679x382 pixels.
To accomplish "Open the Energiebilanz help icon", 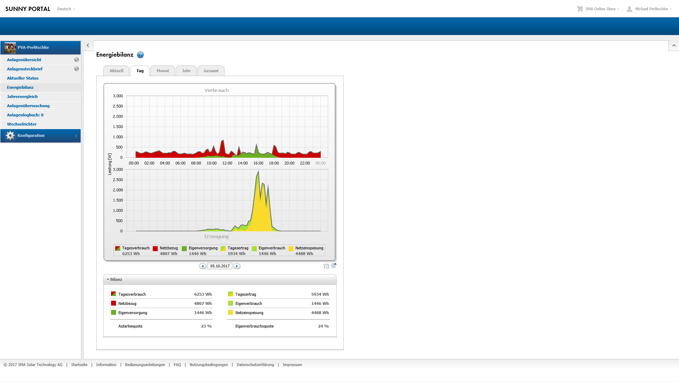I will (x=140, y=55).
